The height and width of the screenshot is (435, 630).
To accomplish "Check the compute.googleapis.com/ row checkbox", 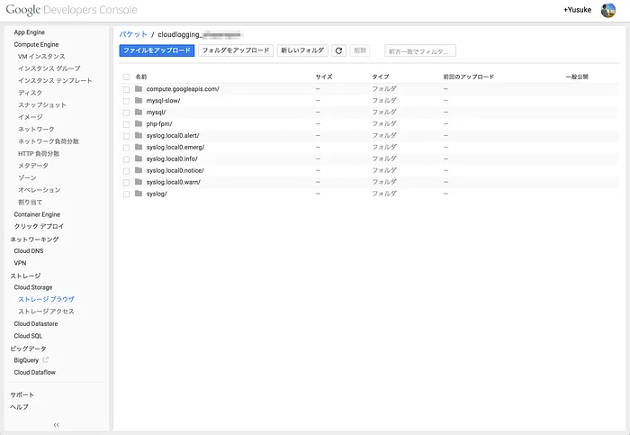I will [127, 89].
